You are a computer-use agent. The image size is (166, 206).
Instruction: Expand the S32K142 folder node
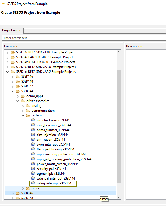pyautogui.click(x=13, y=87)
